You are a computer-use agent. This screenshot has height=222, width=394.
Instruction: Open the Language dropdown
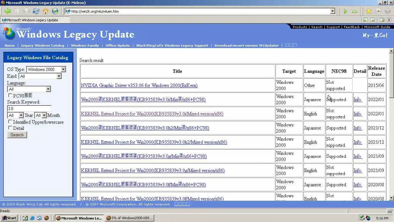[x=29, y=89]
